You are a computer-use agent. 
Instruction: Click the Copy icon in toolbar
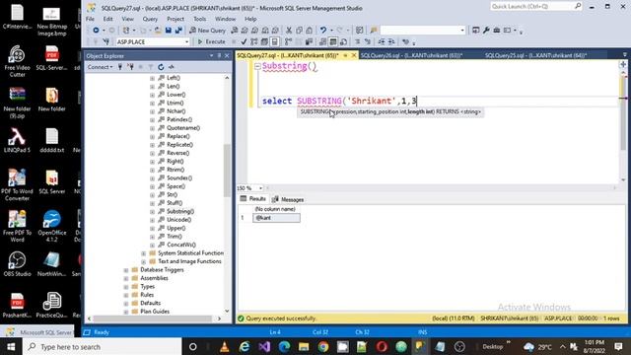pos(299,31)
